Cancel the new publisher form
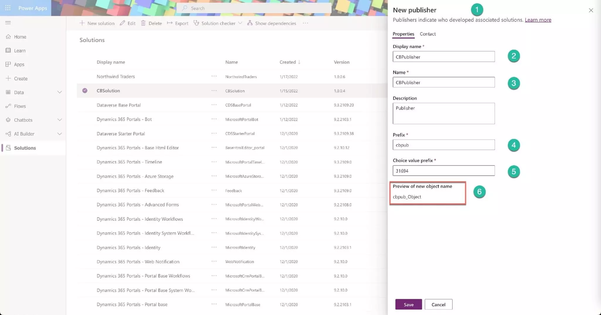 click(438, 304)
